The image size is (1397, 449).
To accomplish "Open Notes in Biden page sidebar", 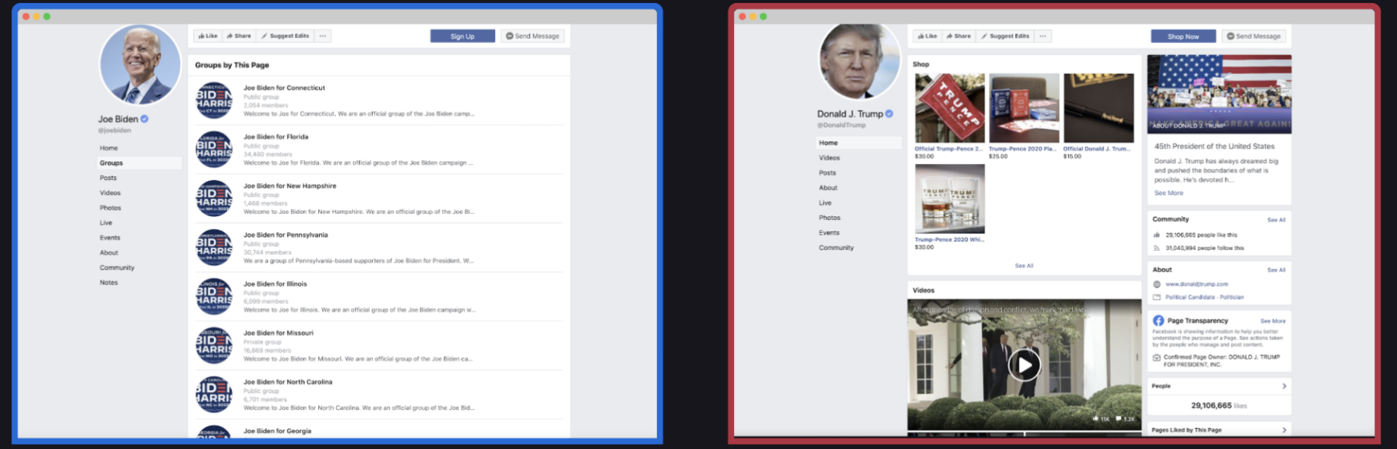I will click(x=109, y=283).
